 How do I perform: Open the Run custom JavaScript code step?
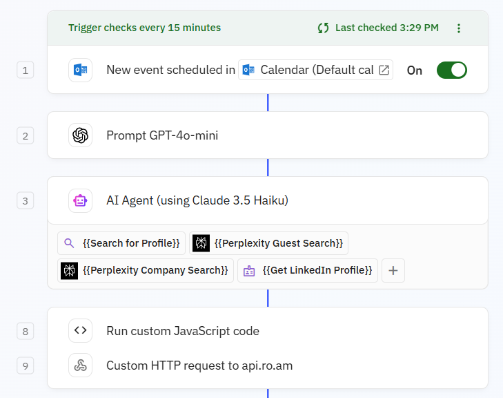[268, 331]
